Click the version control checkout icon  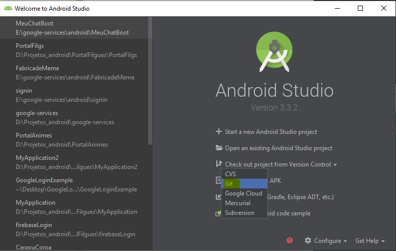coord(219,164)
